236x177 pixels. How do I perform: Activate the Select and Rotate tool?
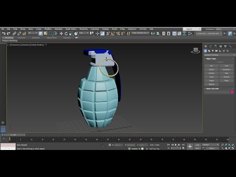[66, 33]
